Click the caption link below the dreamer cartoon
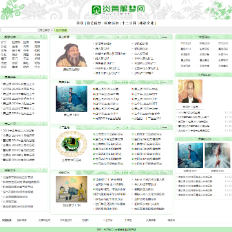232x232 pixels. [72, 206]
